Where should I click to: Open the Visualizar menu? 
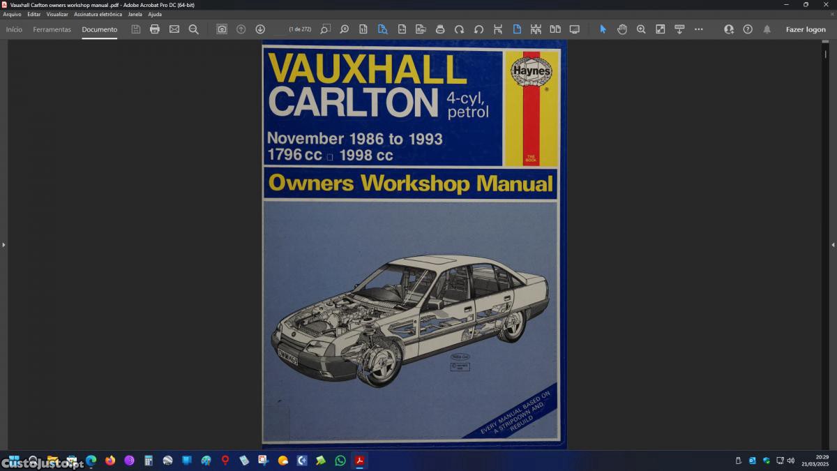coord(57,14)
